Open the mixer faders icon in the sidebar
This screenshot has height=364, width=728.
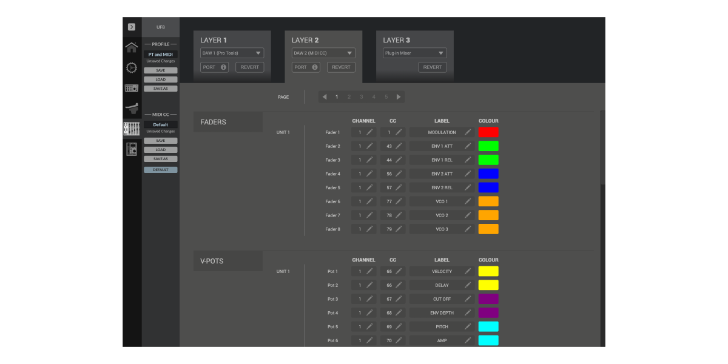click(x=131, y=129)
